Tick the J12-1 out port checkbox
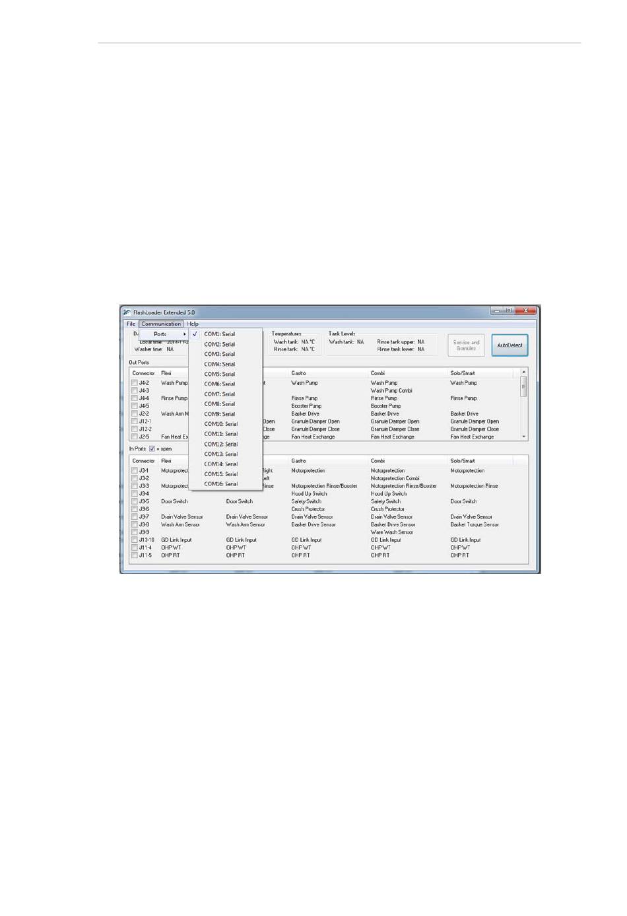Screen dimensions: 627x916 pyautogui.click(x=135, y=421)
